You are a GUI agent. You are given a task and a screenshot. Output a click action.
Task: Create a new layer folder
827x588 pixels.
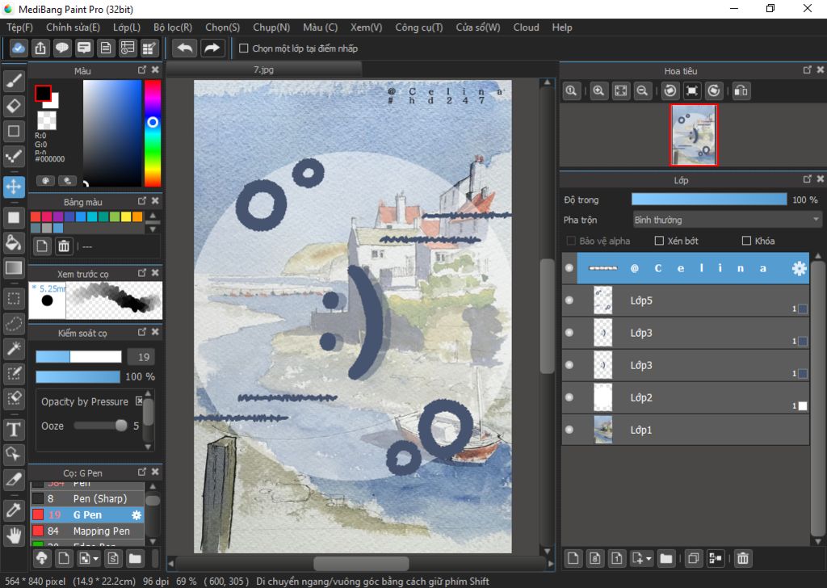pyautogui.click(x=666, y=558)
